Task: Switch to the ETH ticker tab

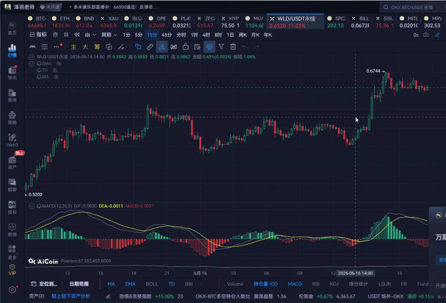Action: pos(61,22)
